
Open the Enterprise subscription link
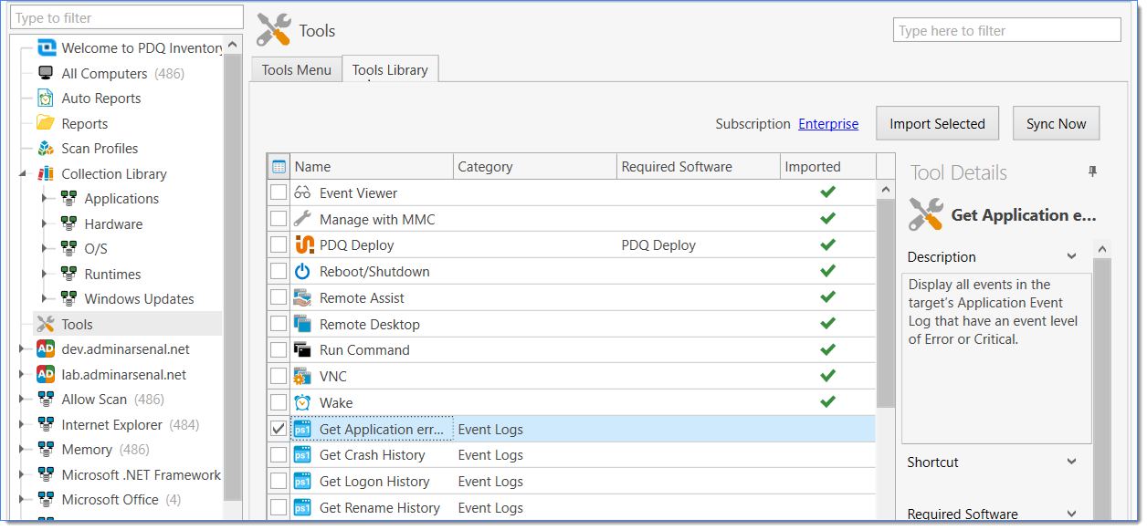point(828,124)
